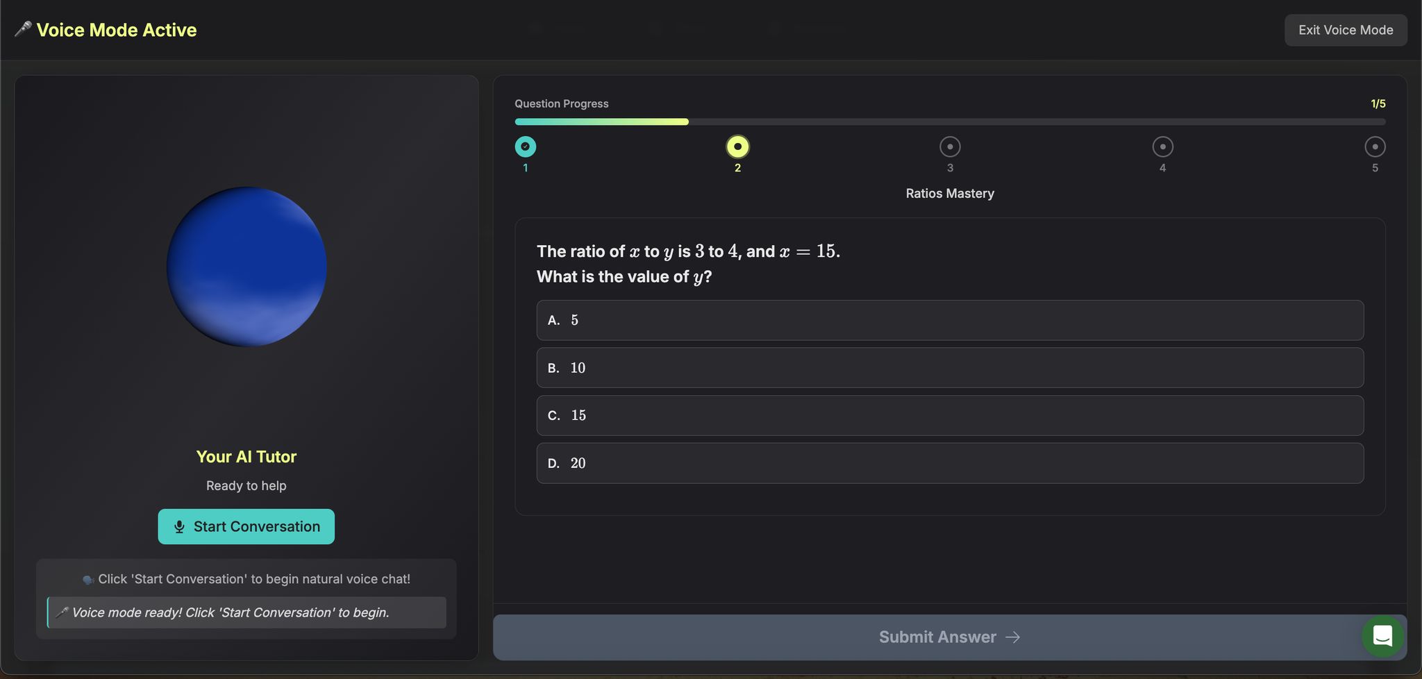Select answer option D, value 20
The image size is (1422, 679).
[x=950, y=463]
